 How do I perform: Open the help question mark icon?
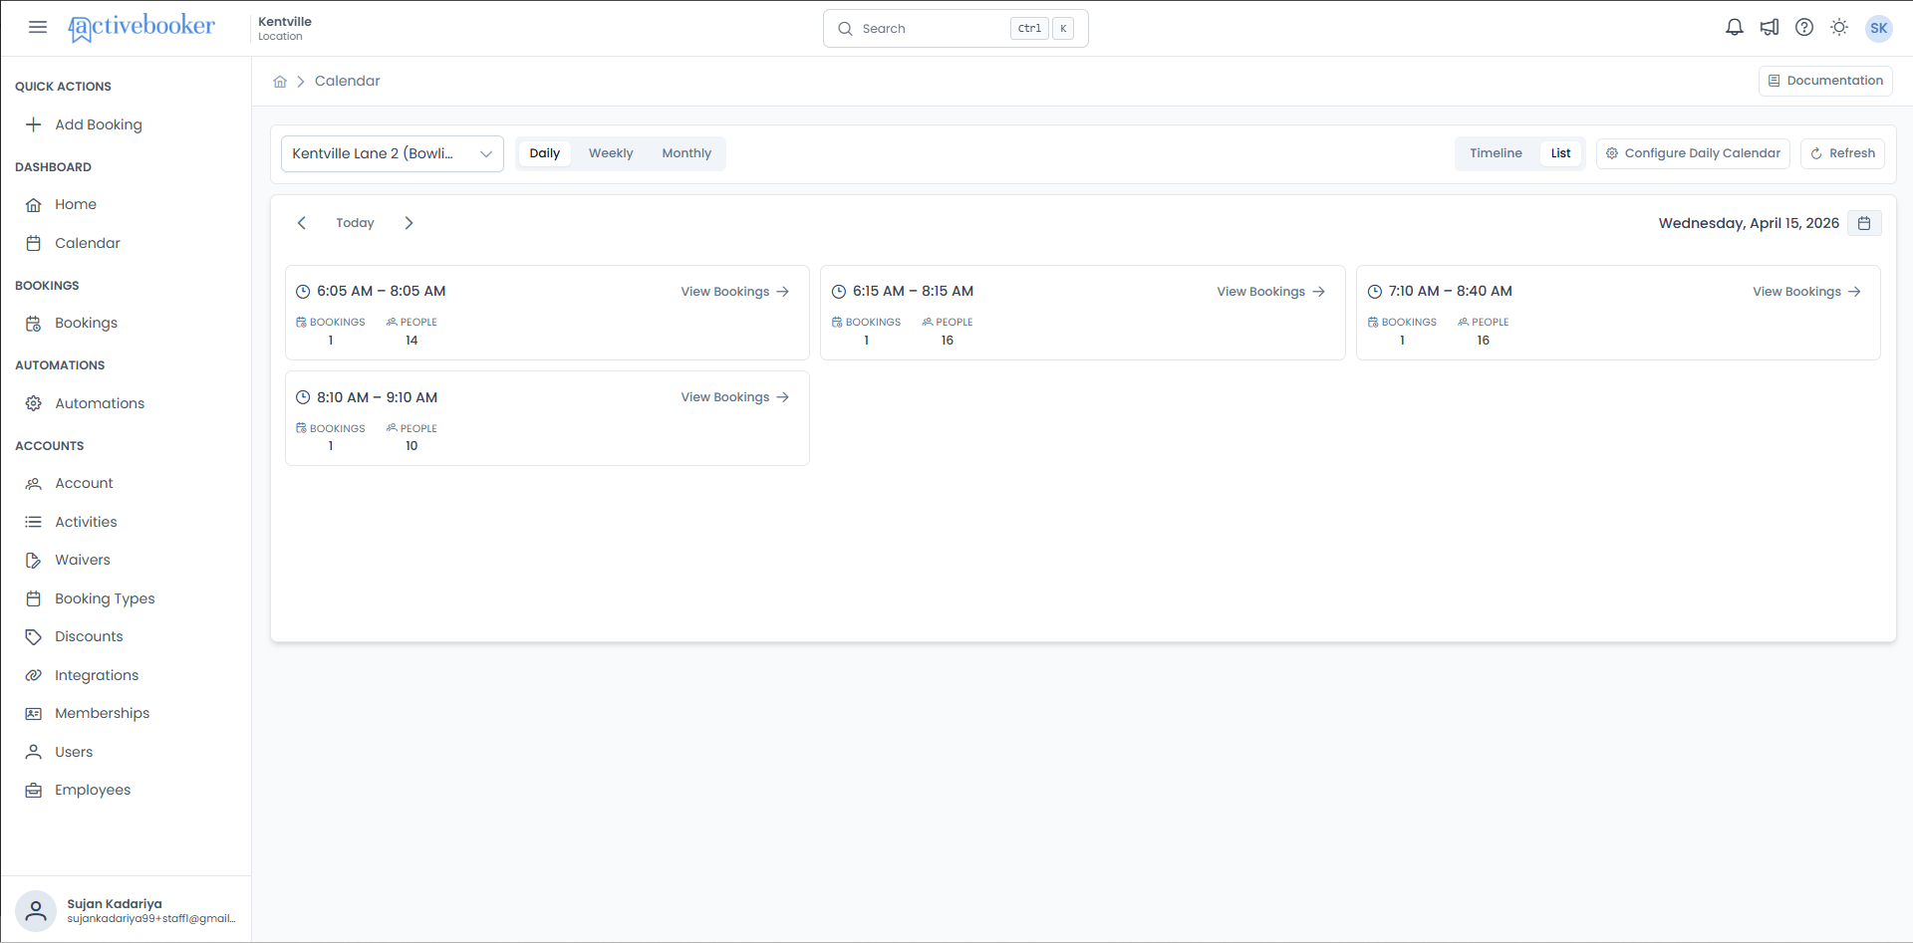(1804, 28)
